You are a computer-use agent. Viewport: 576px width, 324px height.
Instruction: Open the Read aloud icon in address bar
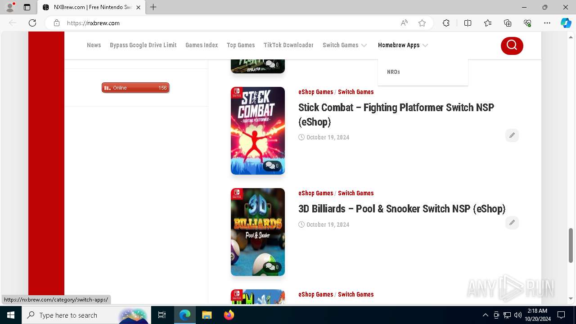[404, 23]
